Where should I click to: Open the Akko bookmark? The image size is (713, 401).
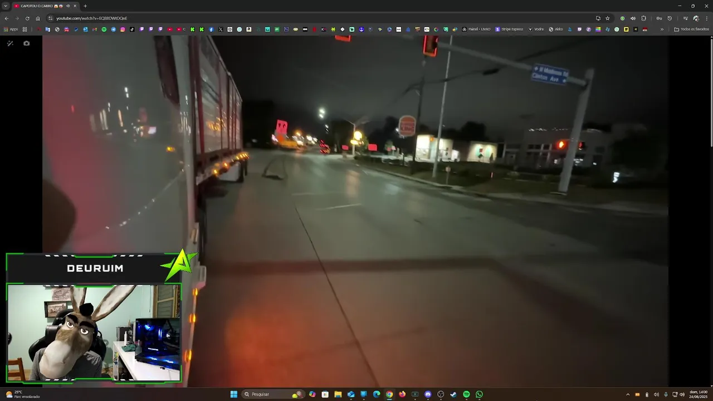pos(556,29)
